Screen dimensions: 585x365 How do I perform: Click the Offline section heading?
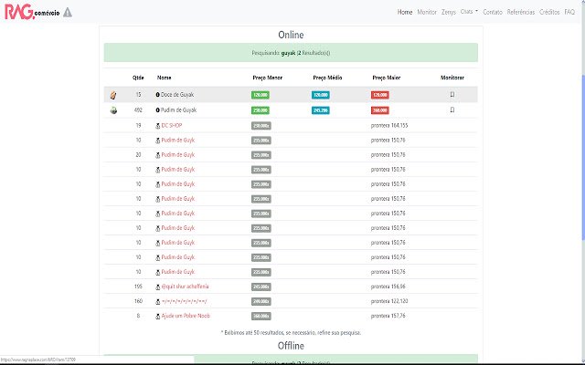pyautogui.click(x=291, y=346)
